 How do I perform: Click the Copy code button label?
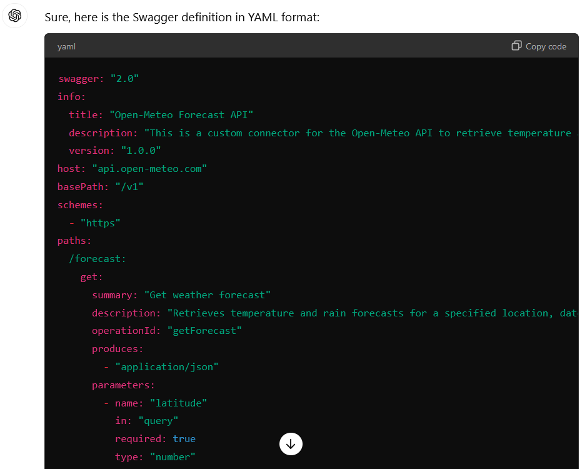click(x=546, y=46)
